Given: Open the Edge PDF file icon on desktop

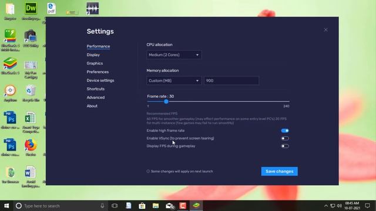Looking at the screenshot, I should click(51, 9).
